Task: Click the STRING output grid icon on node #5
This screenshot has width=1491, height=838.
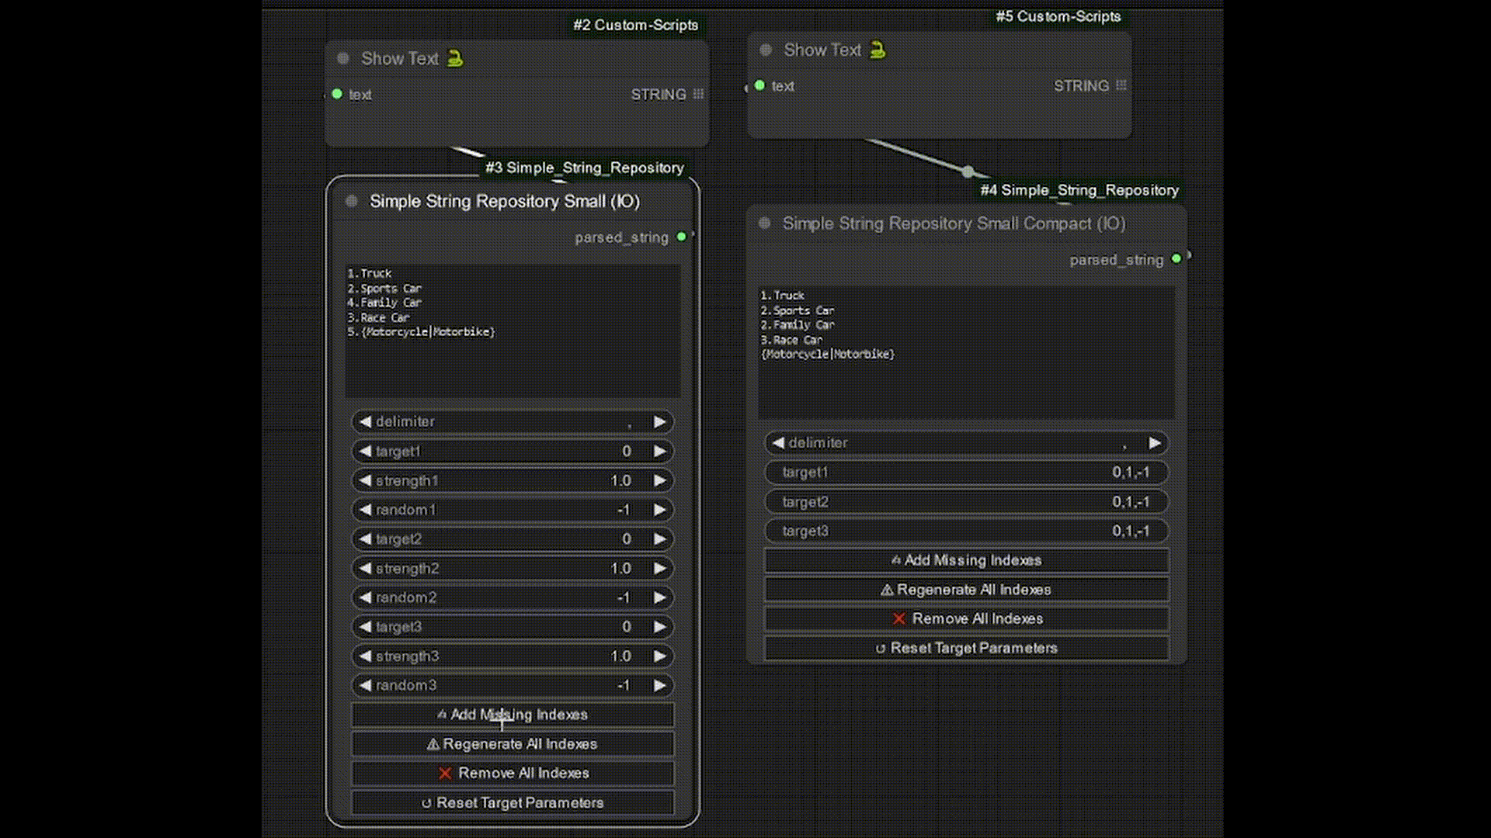Action: (1121, 86)
